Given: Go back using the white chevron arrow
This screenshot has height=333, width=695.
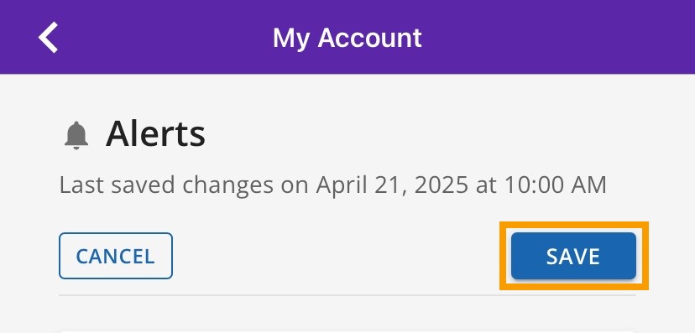Looking at the screenshot, I should (48, 38).
